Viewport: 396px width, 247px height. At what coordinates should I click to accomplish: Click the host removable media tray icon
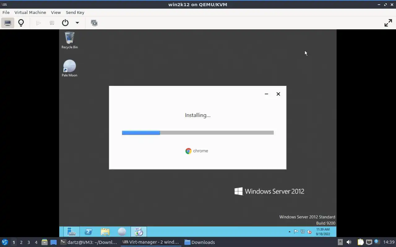coord(340,242)
